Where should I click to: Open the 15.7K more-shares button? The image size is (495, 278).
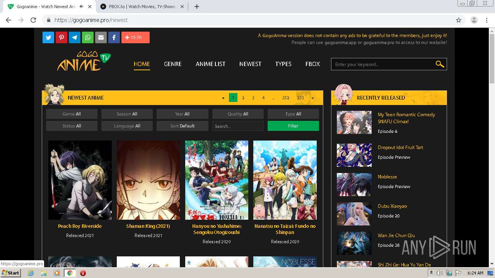(x=135, y=37)
